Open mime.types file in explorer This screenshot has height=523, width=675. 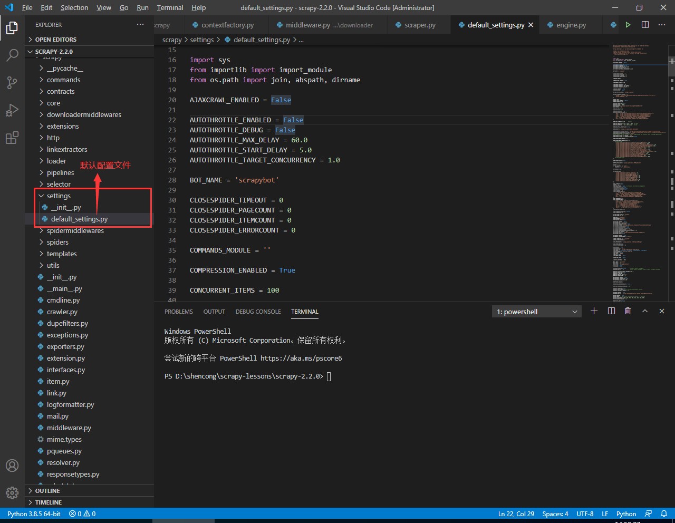[x=64, y=439]
